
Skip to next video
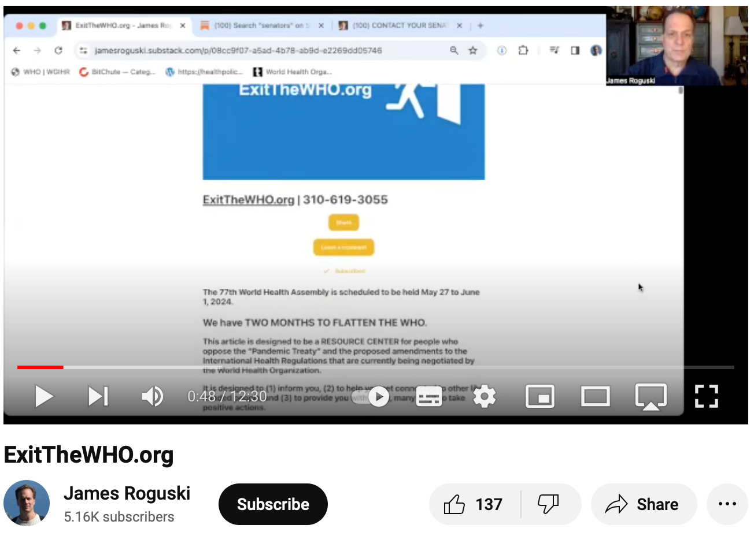pyautogui.click(x=98, y=396)
